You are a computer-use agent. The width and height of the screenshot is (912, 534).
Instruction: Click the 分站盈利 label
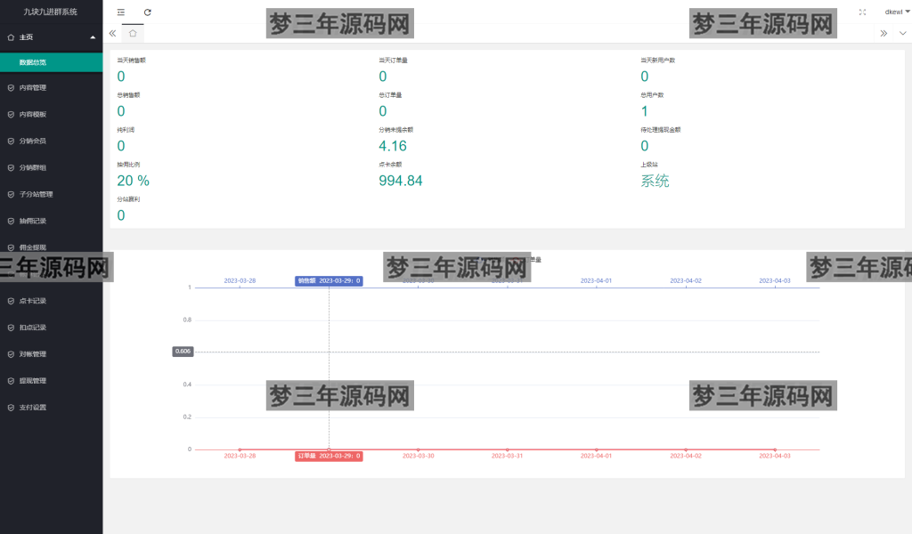pos(128,199)
